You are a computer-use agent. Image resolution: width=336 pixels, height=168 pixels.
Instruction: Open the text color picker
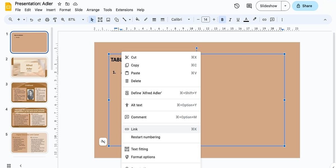[246, 20]
